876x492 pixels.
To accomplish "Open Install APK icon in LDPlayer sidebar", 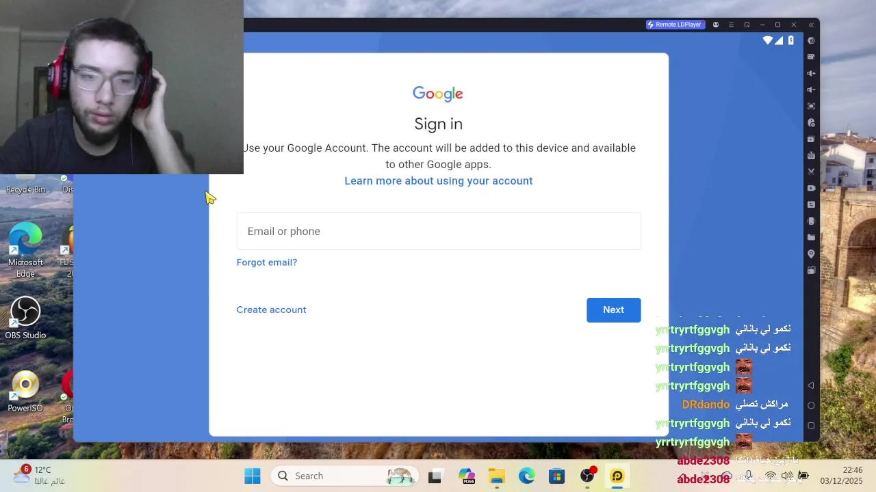I will coord(811,155).
